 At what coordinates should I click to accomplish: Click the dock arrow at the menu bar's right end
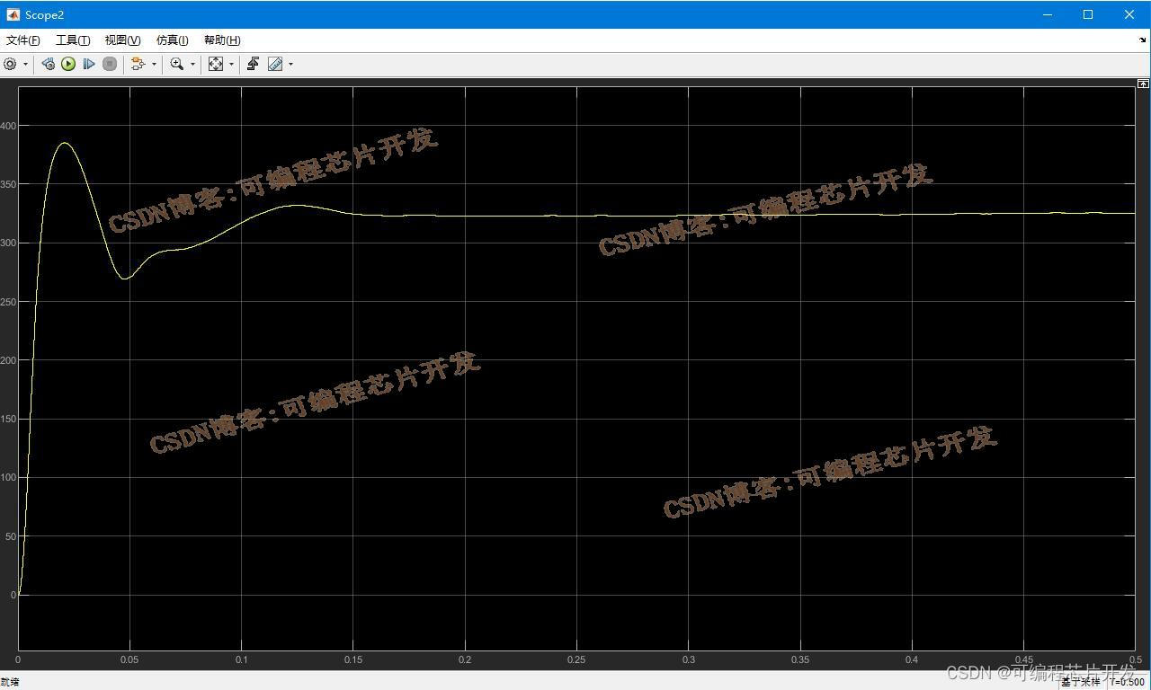point(1143,40)
